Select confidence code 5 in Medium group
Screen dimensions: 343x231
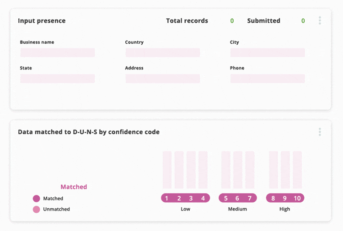(226, 198)
